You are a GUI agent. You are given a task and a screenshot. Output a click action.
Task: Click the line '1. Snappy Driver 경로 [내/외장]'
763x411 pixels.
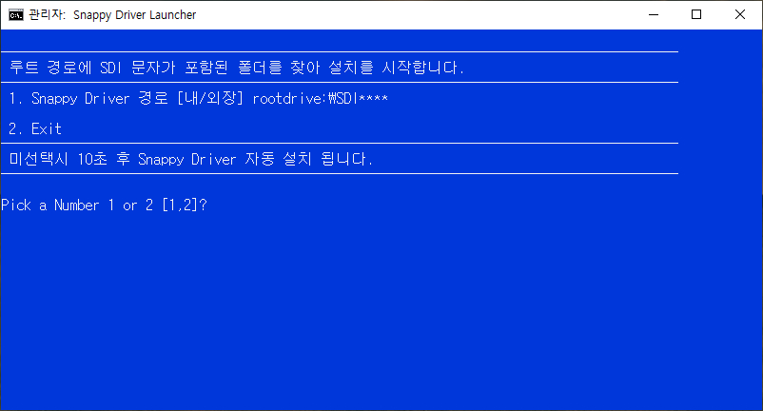point(126,98)
